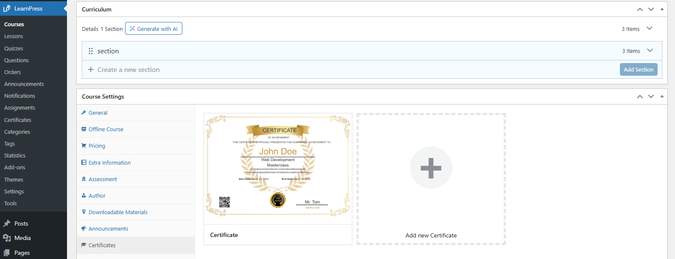Switch to the Pricing tab
675x259 pixels.
point(136,146)
